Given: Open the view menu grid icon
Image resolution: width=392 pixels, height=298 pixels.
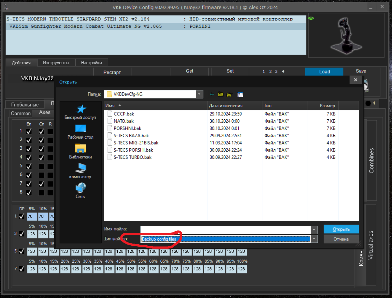Looking at the screenshot, I should [240, 95].
